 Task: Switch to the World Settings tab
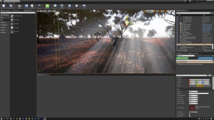tap(194, 54)
